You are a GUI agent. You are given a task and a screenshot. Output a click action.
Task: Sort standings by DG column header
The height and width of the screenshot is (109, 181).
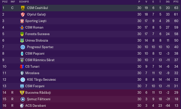pos(168,2)
